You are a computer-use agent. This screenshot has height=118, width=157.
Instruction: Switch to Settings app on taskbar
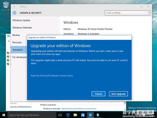pyautogui.click(x=90, y=115)
